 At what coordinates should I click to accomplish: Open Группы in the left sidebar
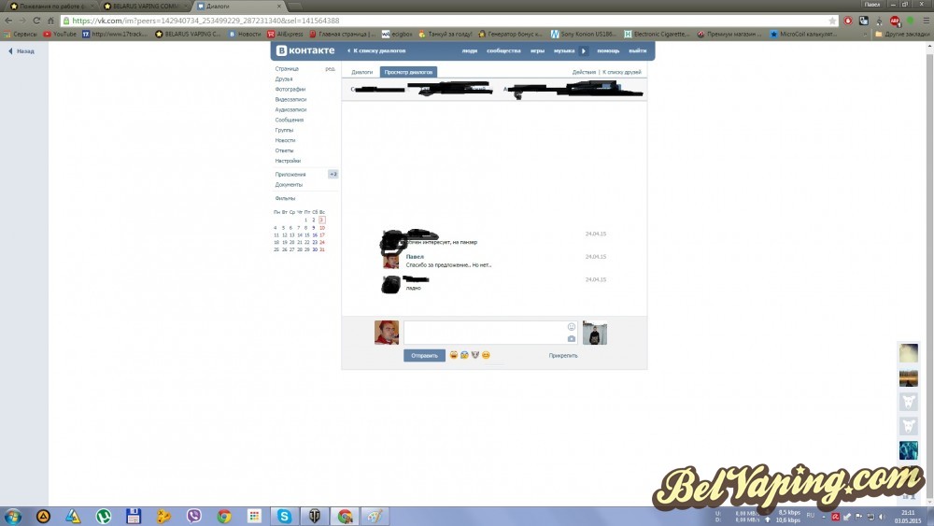(x=284, y=130)
